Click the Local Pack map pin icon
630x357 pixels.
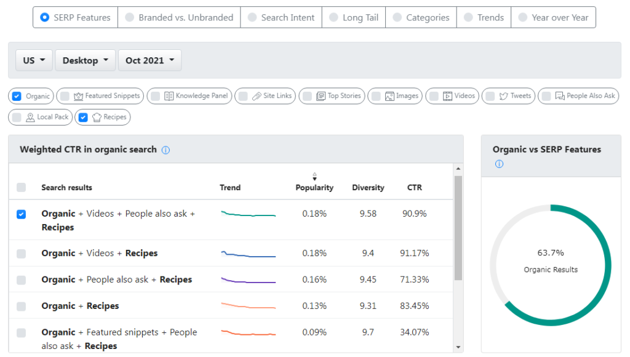(x=30, y=117)
